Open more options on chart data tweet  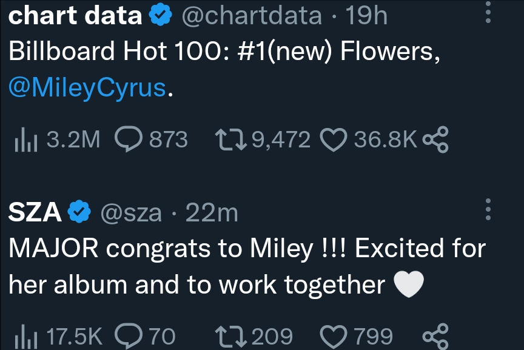tap(488, 13)
